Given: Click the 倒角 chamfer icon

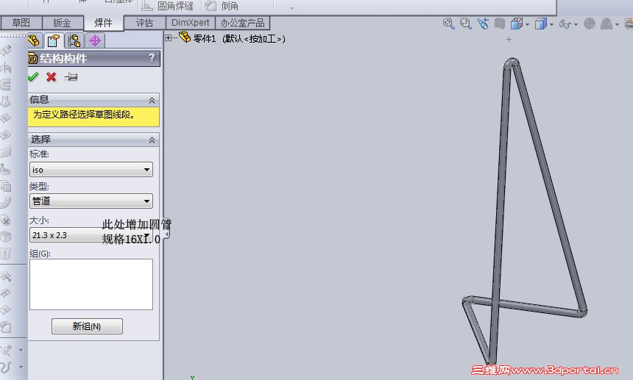Looking at the screenshot, I should click(211, 6).
